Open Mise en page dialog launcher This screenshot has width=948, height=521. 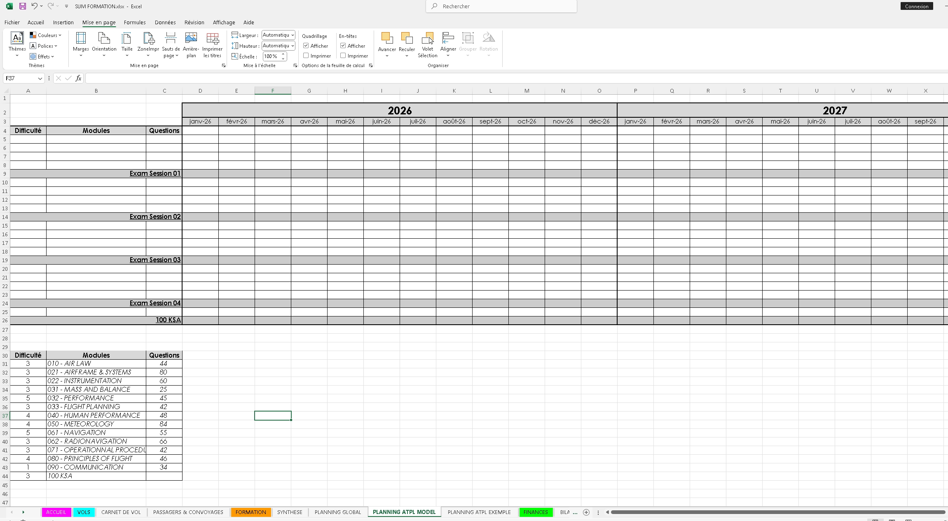point(224,65)
